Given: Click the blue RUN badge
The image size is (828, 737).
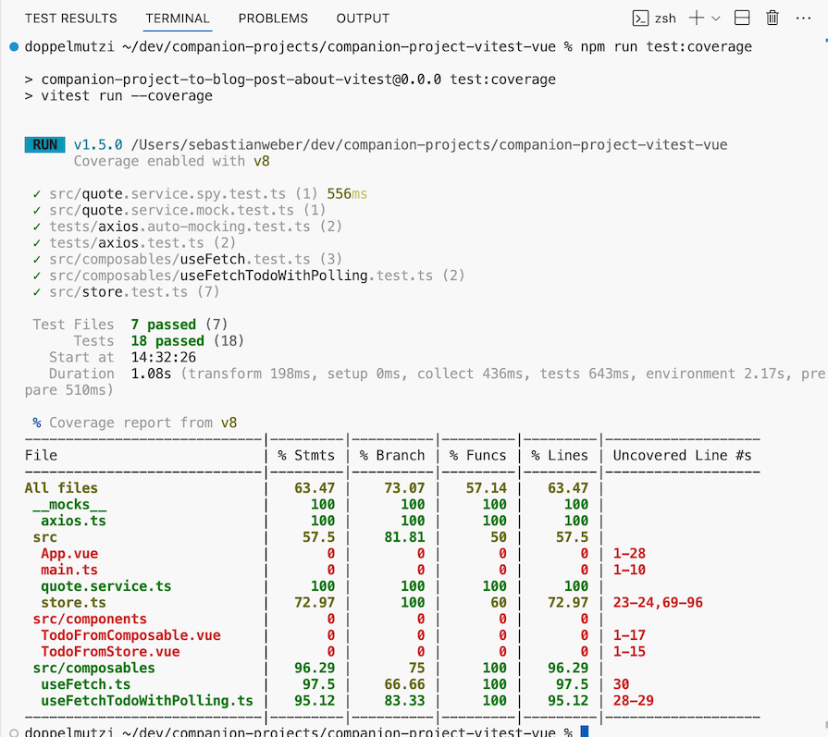Looking at the screenshot, I should 43,144.
